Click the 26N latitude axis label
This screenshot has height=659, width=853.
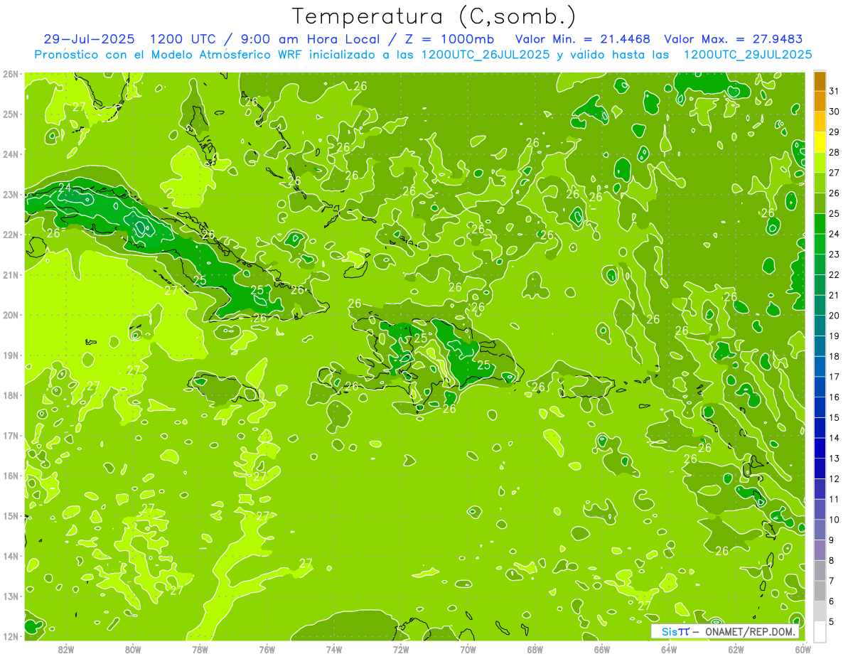pos(10,74)
